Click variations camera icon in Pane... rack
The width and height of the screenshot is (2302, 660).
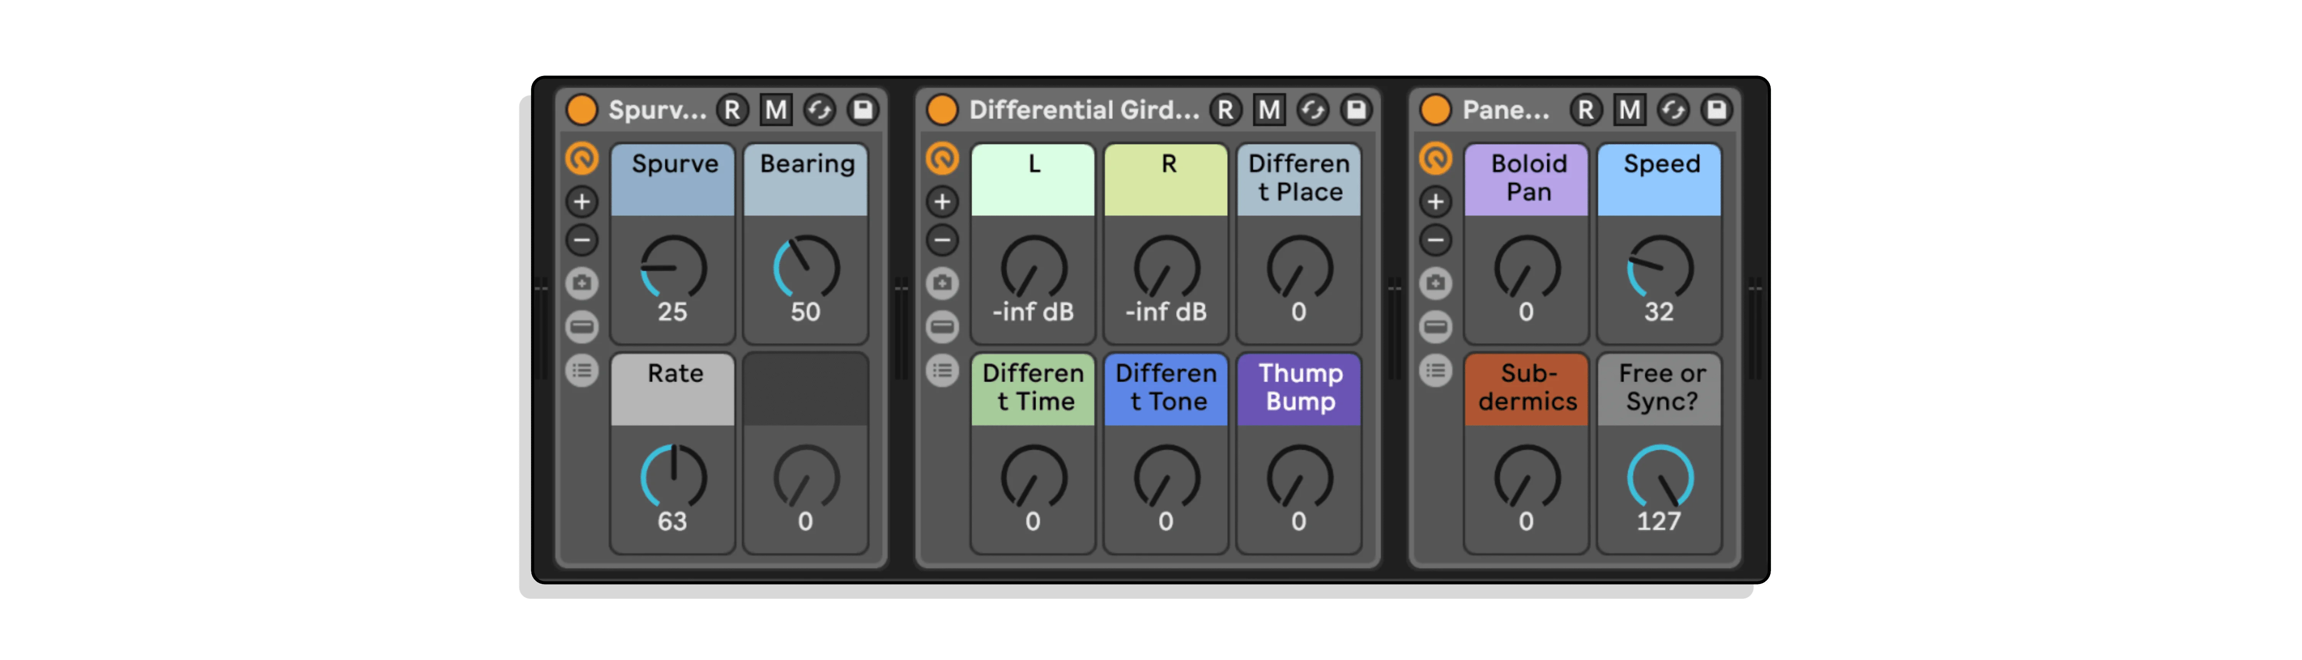click(1436, 284)
